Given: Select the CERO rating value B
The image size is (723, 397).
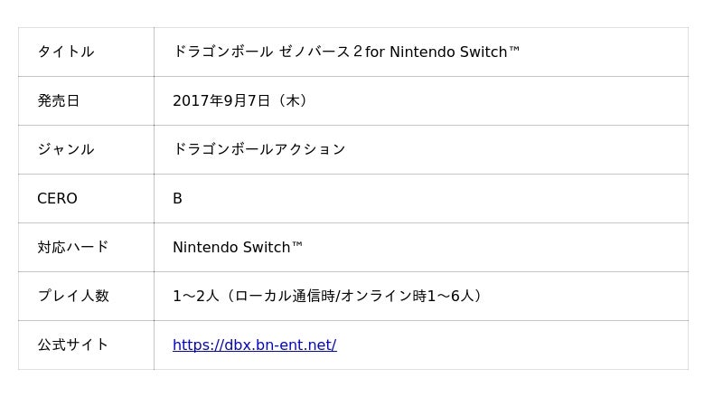Looking at the screenshot, I should pos(177,198).
